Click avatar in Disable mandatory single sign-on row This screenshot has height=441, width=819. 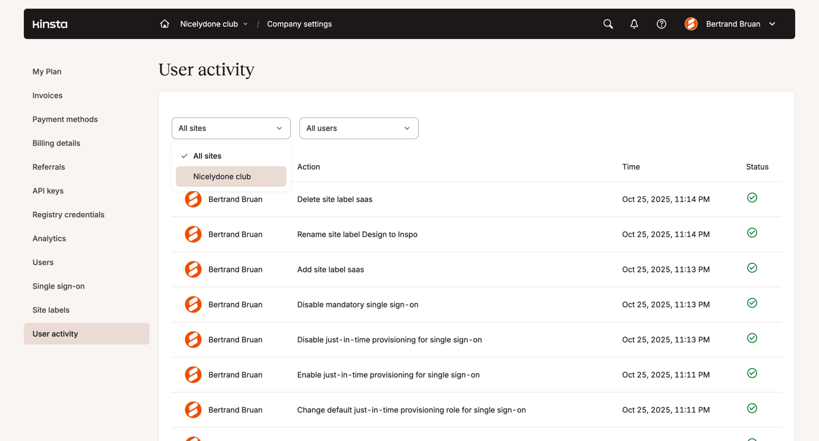click(193, 304)
